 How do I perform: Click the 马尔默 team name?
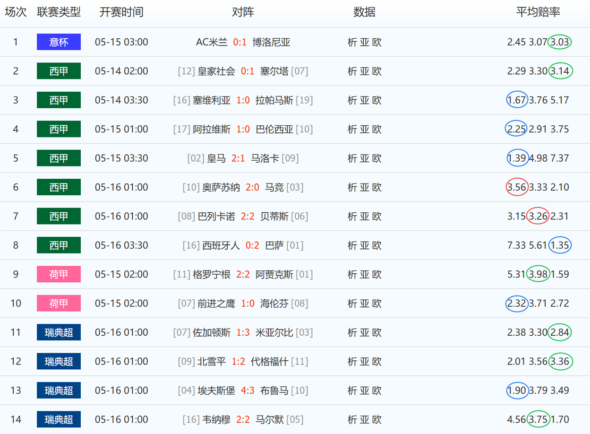click(270, 419)
